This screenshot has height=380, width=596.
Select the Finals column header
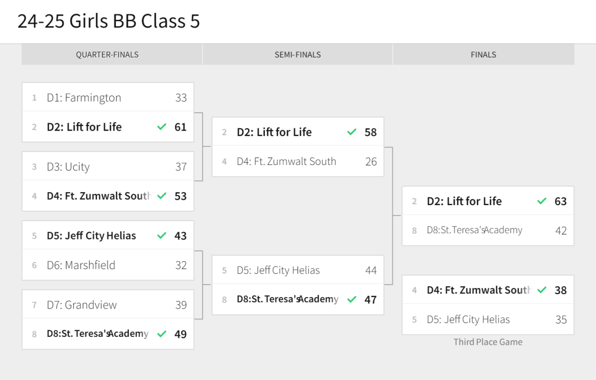pyautogui.click(x=483, y=55)
